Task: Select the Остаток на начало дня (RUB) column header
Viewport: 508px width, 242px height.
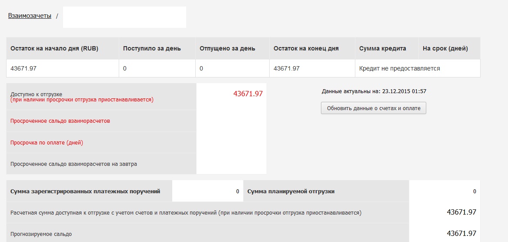Action: pyautogui.click(x=54, y=48)
